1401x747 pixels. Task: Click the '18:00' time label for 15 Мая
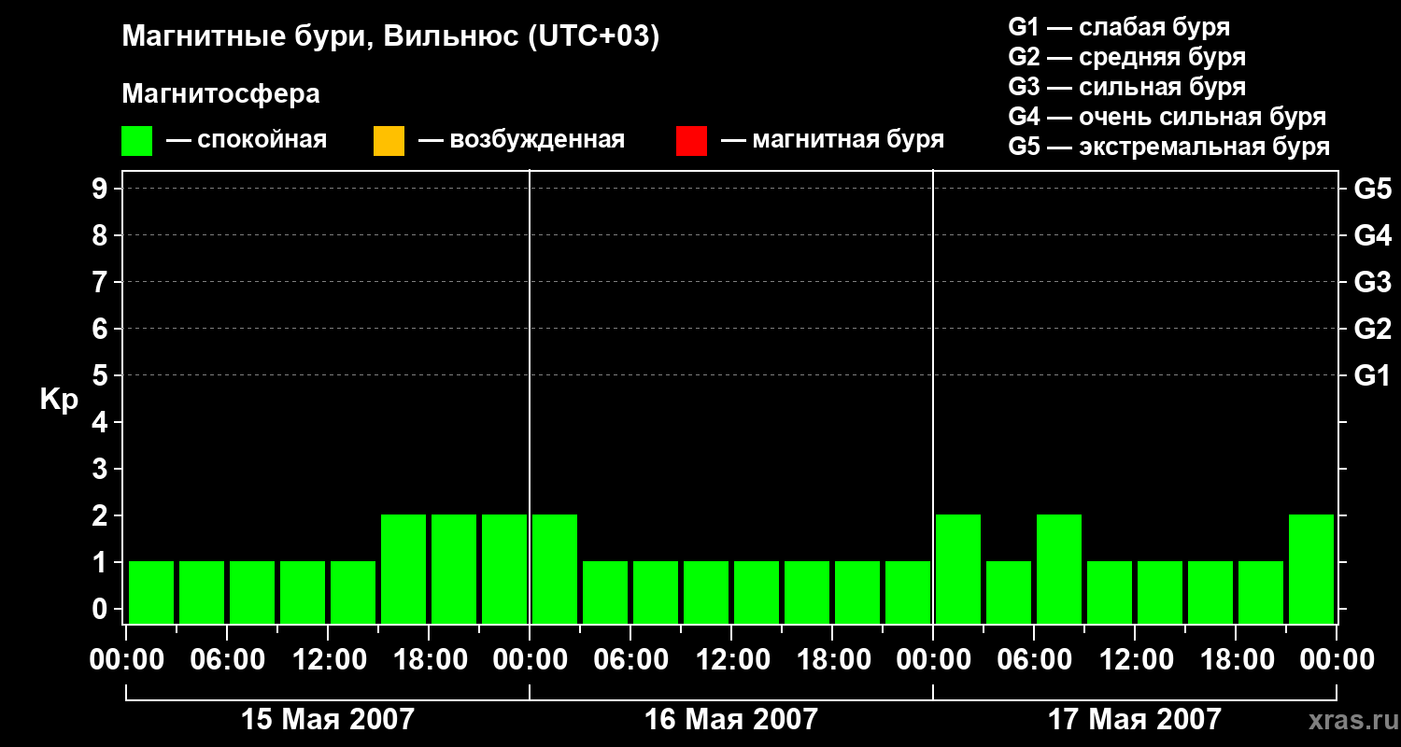[x=429, y=660]
